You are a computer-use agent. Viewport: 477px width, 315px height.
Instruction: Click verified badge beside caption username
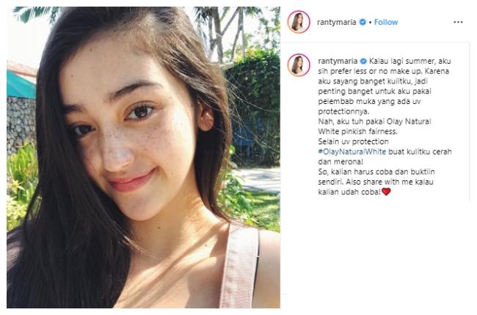362,59
